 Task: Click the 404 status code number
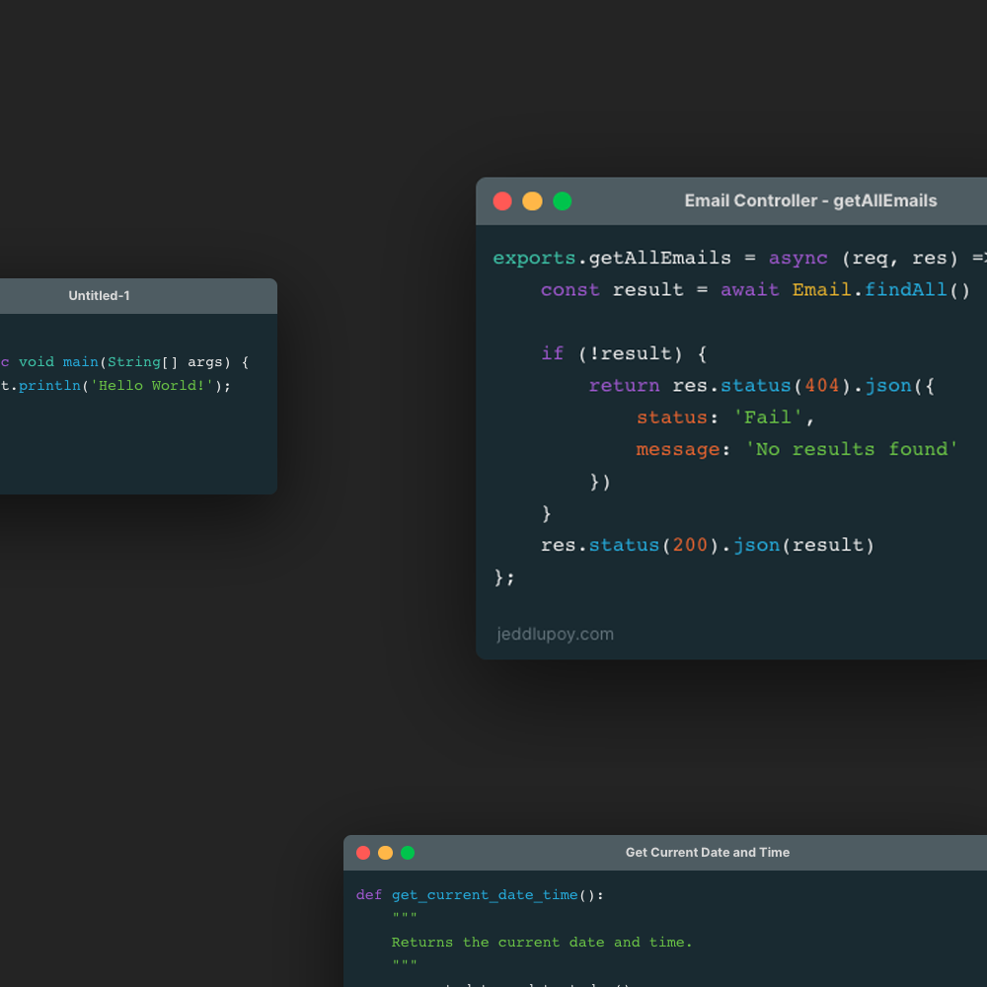click(822, 386)
